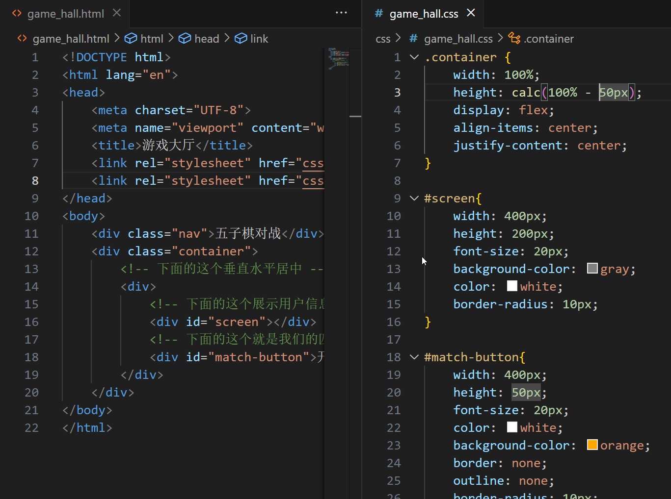Click the width: 100% declaration

pos(496,75)
